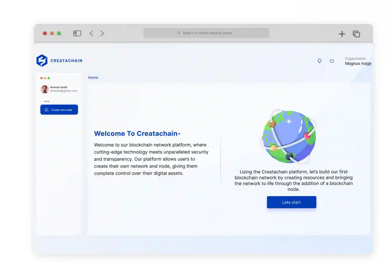Click the search magnifier icon

coord(179,33)
